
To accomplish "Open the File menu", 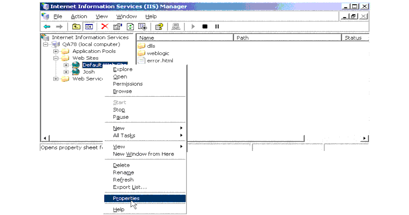I will [x=58, y=16].
